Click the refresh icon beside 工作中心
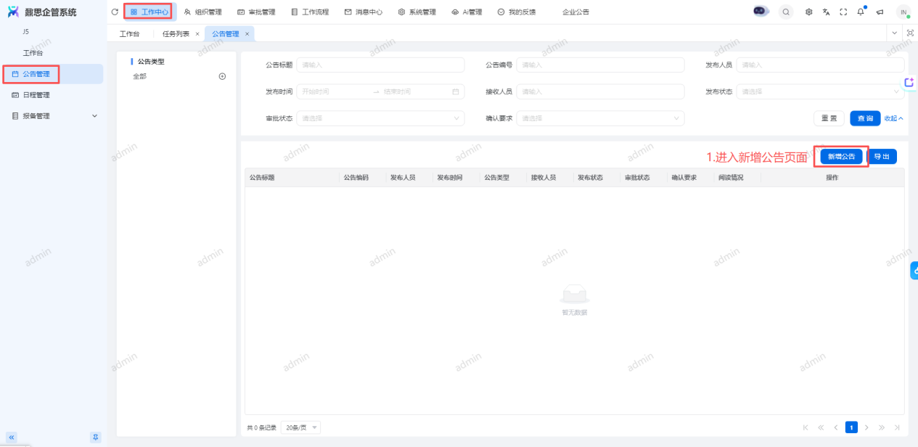 click(115, 12)
